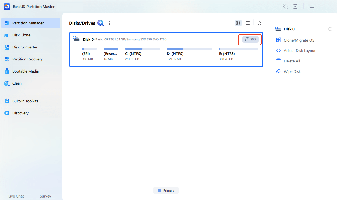337x200 pixels.
Task: Click the Adjust Disk Layout arrows icon
Action: coord(278,51)
